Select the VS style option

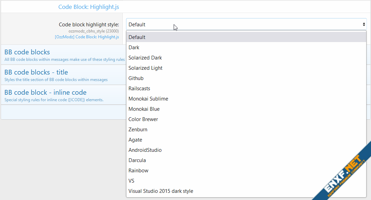pyautogui.click(x=132, y=181)
